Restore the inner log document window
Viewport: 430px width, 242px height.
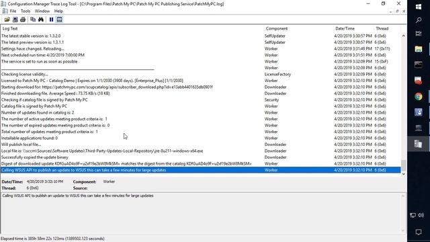coord(397,11)
